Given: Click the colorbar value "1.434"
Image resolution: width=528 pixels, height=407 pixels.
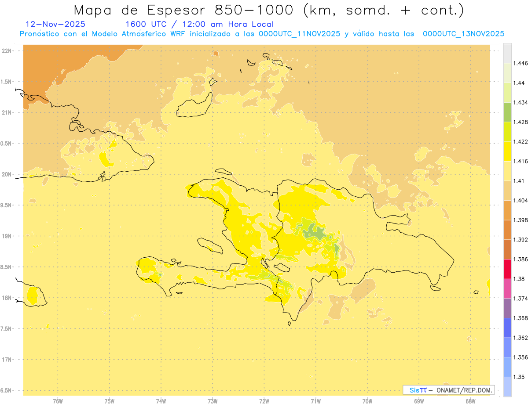Looking at the screenshot, I should click(x=520, y=102).
